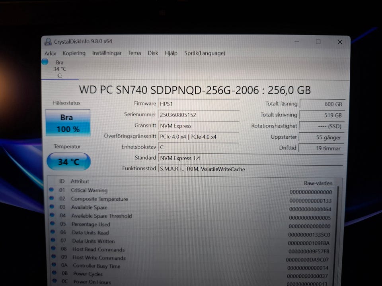Select the Percentage Used attribute row
The image size is (382, 286).
pyautogui.click(x=191, y=225)
